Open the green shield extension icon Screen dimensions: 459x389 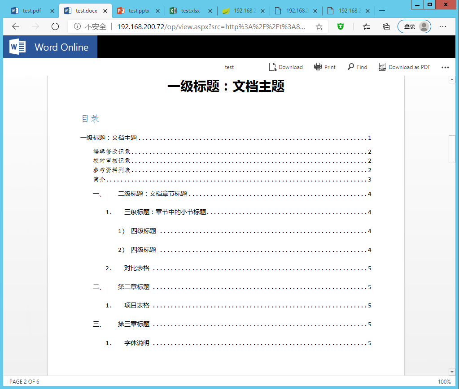click(x=341, y=27)
